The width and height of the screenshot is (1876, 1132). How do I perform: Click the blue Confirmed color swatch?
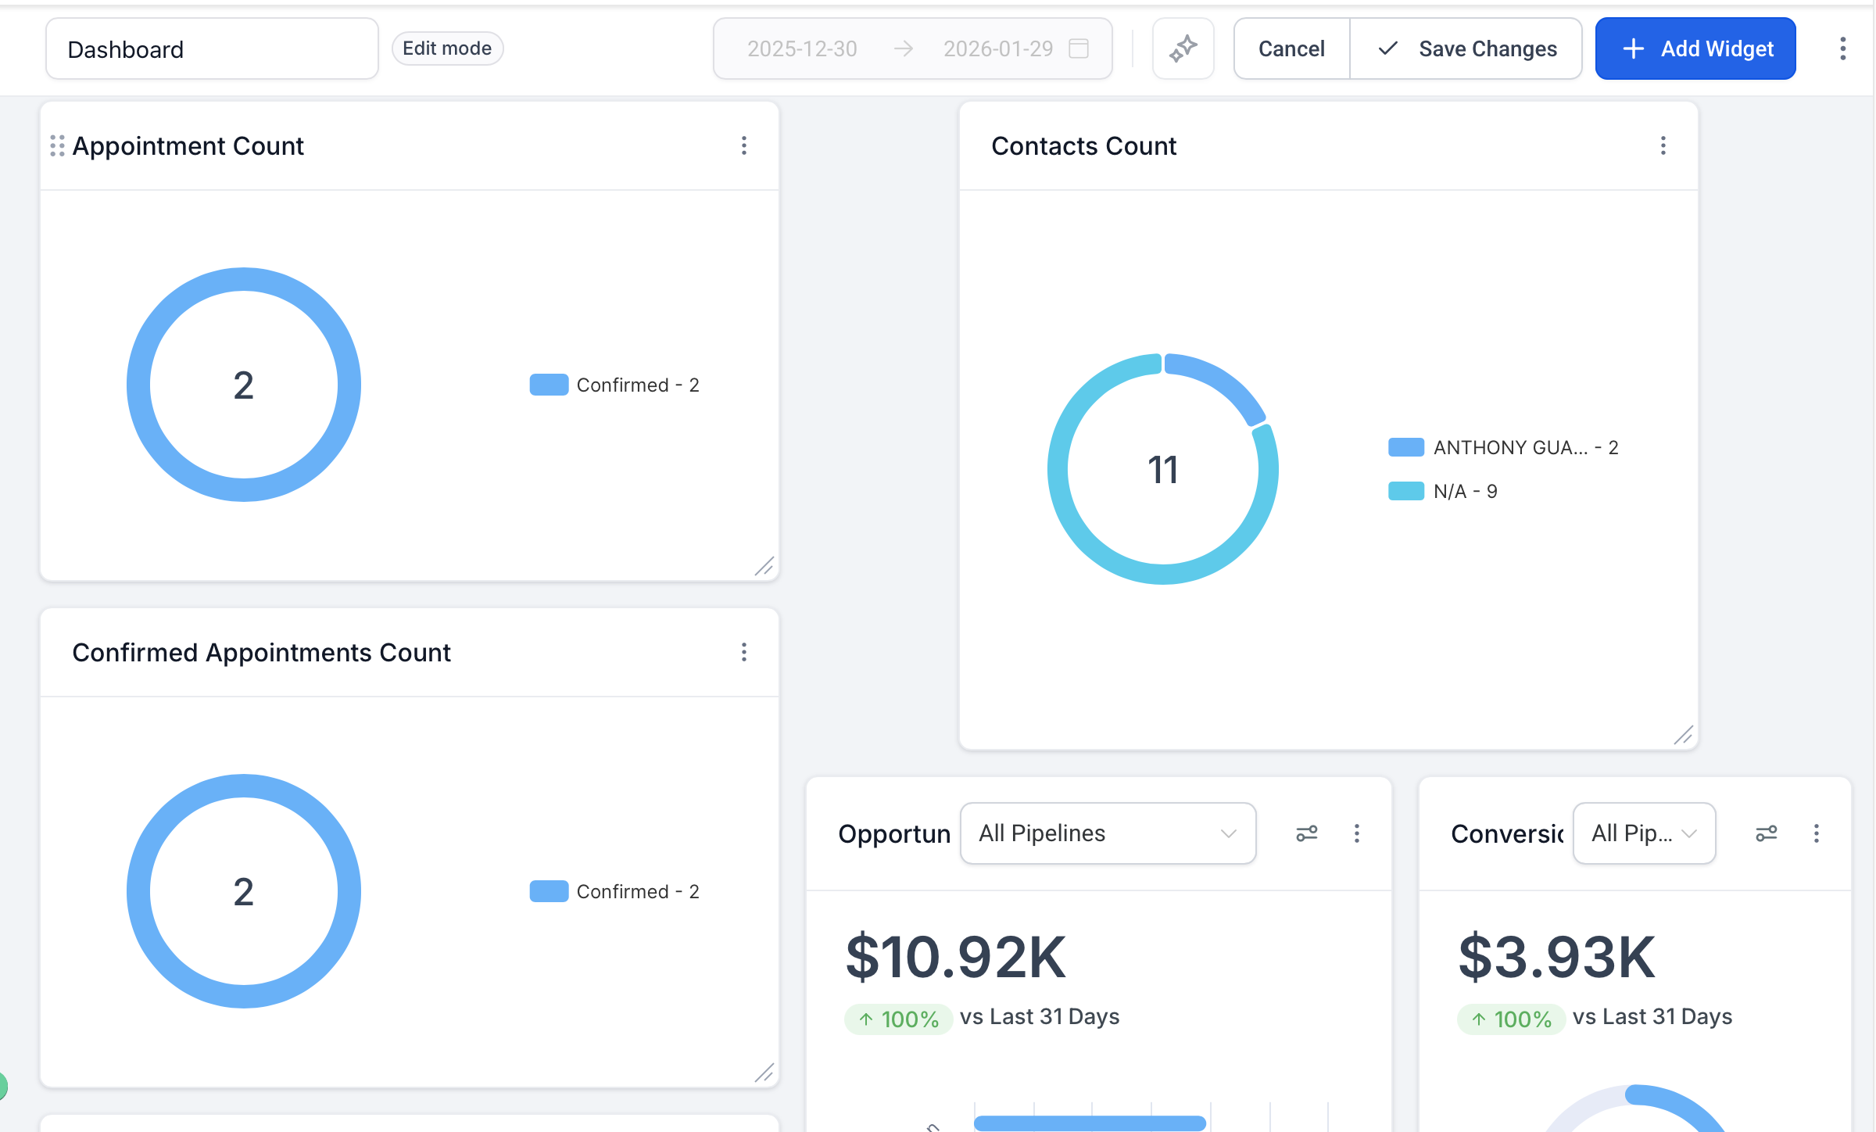(x=550, y=384)
